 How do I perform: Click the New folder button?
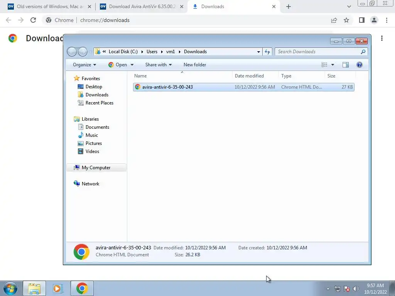click(x=195, y=65)
